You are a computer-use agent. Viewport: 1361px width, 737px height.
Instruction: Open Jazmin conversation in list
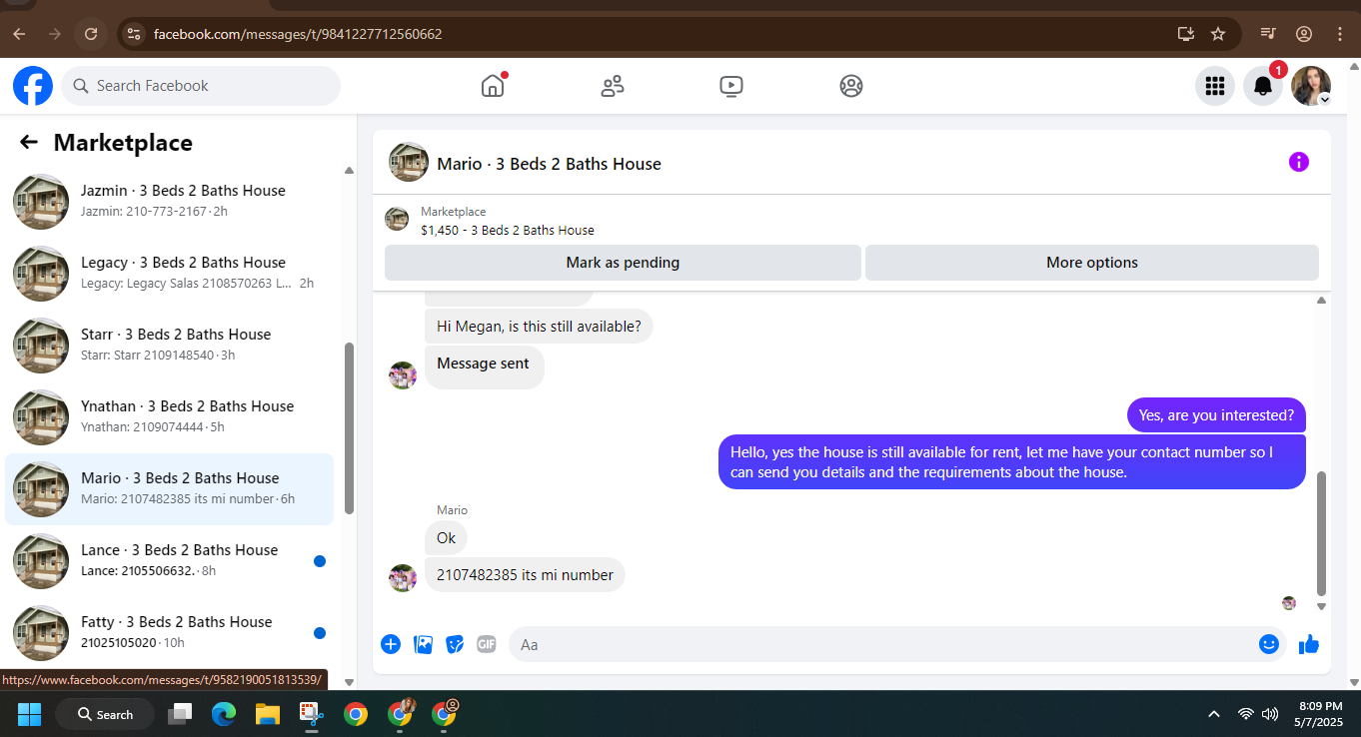point(170,201)
